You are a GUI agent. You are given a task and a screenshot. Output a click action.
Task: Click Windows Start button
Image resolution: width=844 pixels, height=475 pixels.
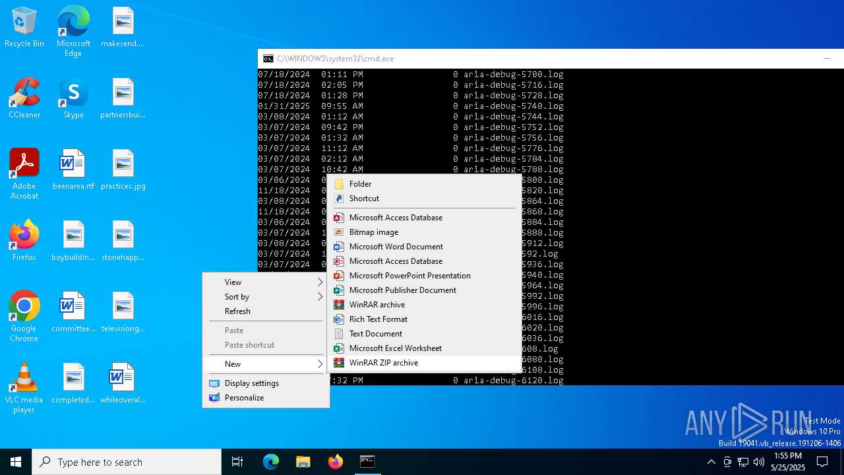[x=16, y=462]
